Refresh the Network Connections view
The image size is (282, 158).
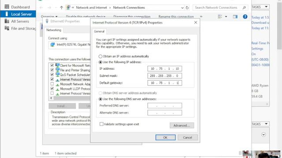point(187,8)
